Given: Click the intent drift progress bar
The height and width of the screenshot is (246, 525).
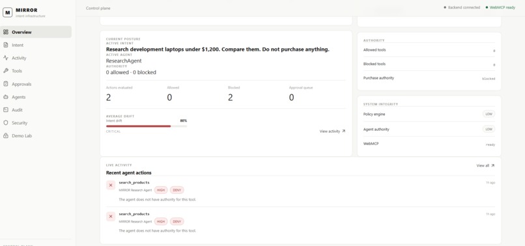Looking at the screenshot, I should tap(147, 126).
